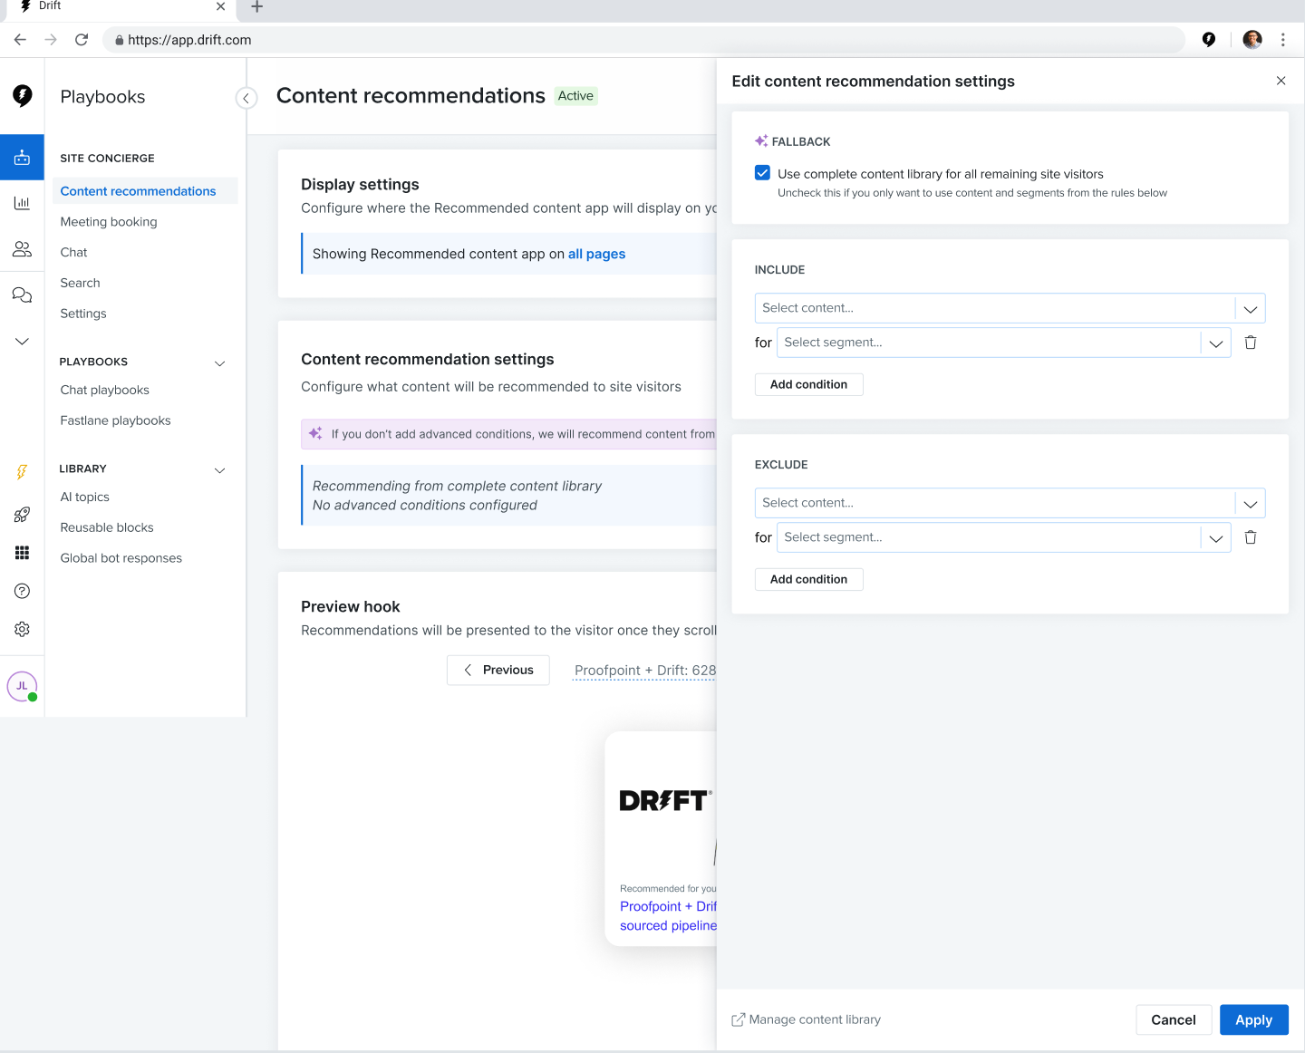
Task: Open Manage content library link
Action: pos(815,1019)
